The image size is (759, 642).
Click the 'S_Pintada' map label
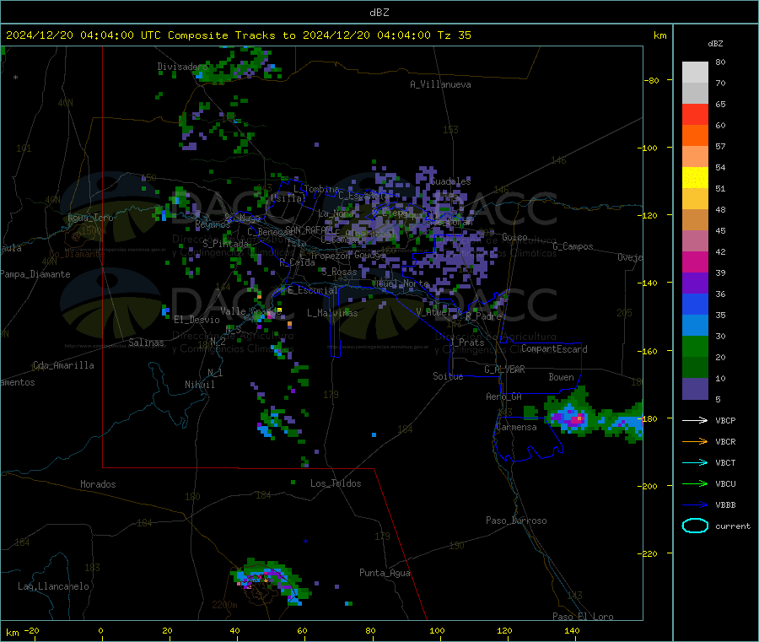click(x=225, y=244)
